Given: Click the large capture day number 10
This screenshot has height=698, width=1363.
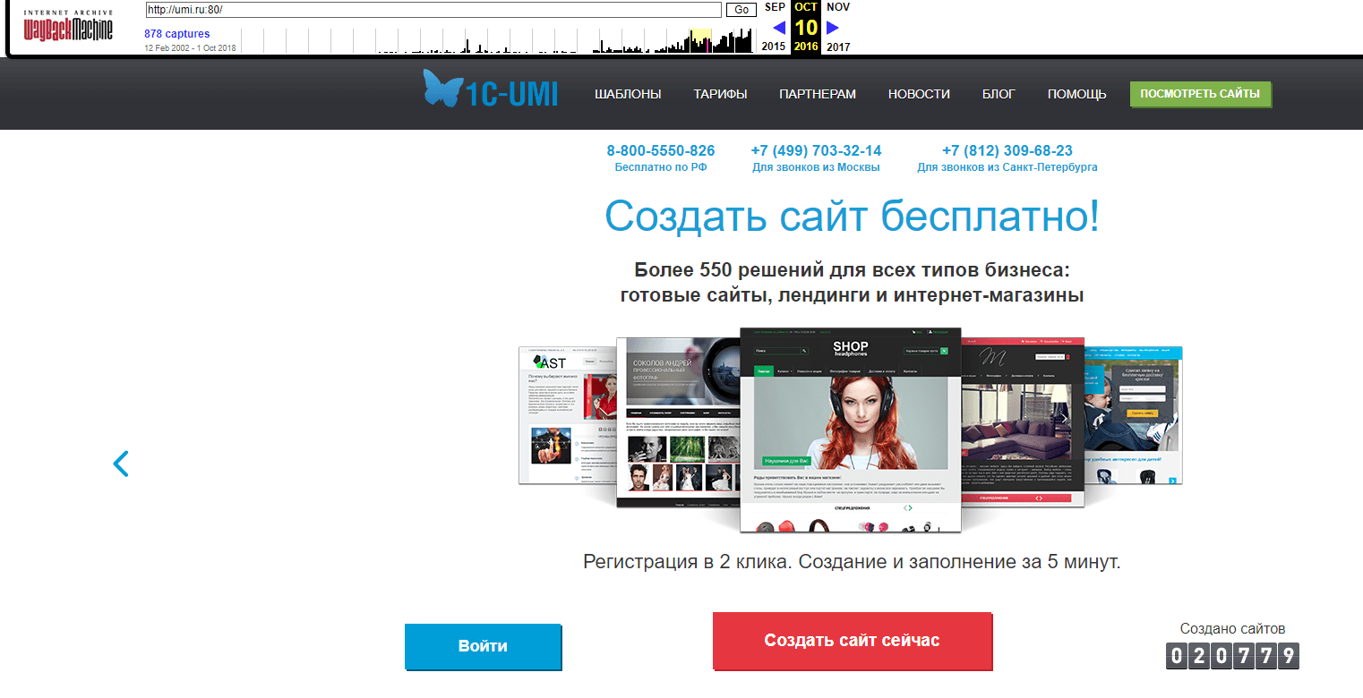Looking at the screenshot, I should click(806, 27).
